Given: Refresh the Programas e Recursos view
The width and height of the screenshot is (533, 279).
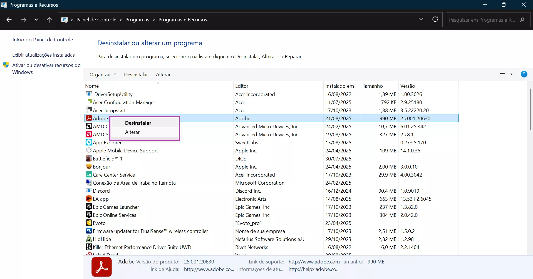Looking at the screenshot, I should pos(435,19).
